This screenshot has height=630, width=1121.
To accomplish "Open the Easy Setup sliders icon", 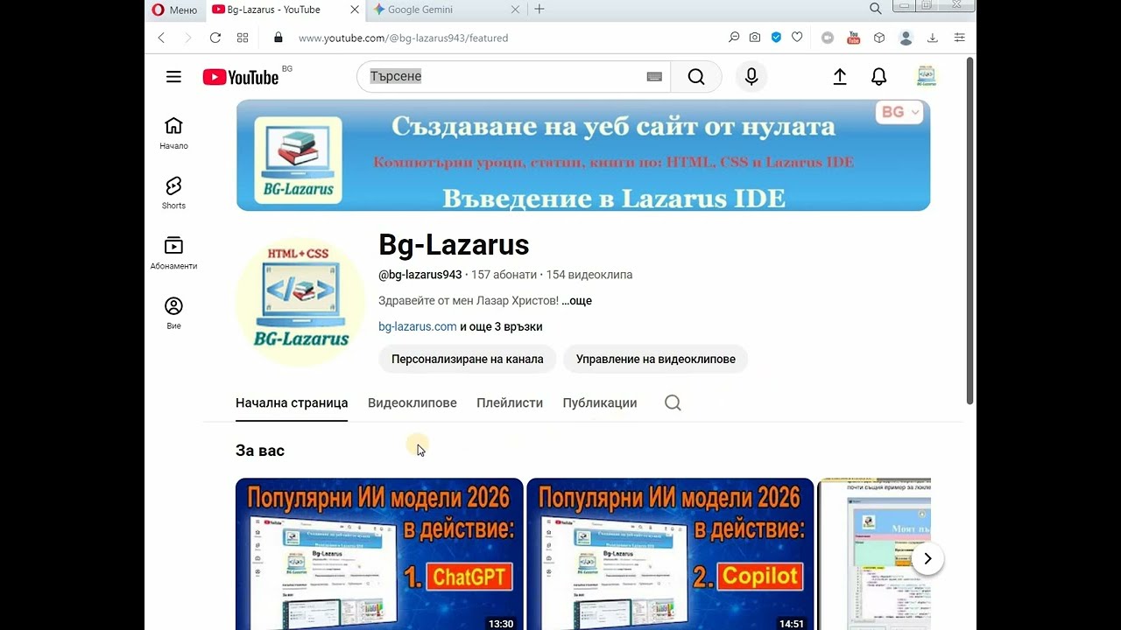I will [x=960, y=38].
